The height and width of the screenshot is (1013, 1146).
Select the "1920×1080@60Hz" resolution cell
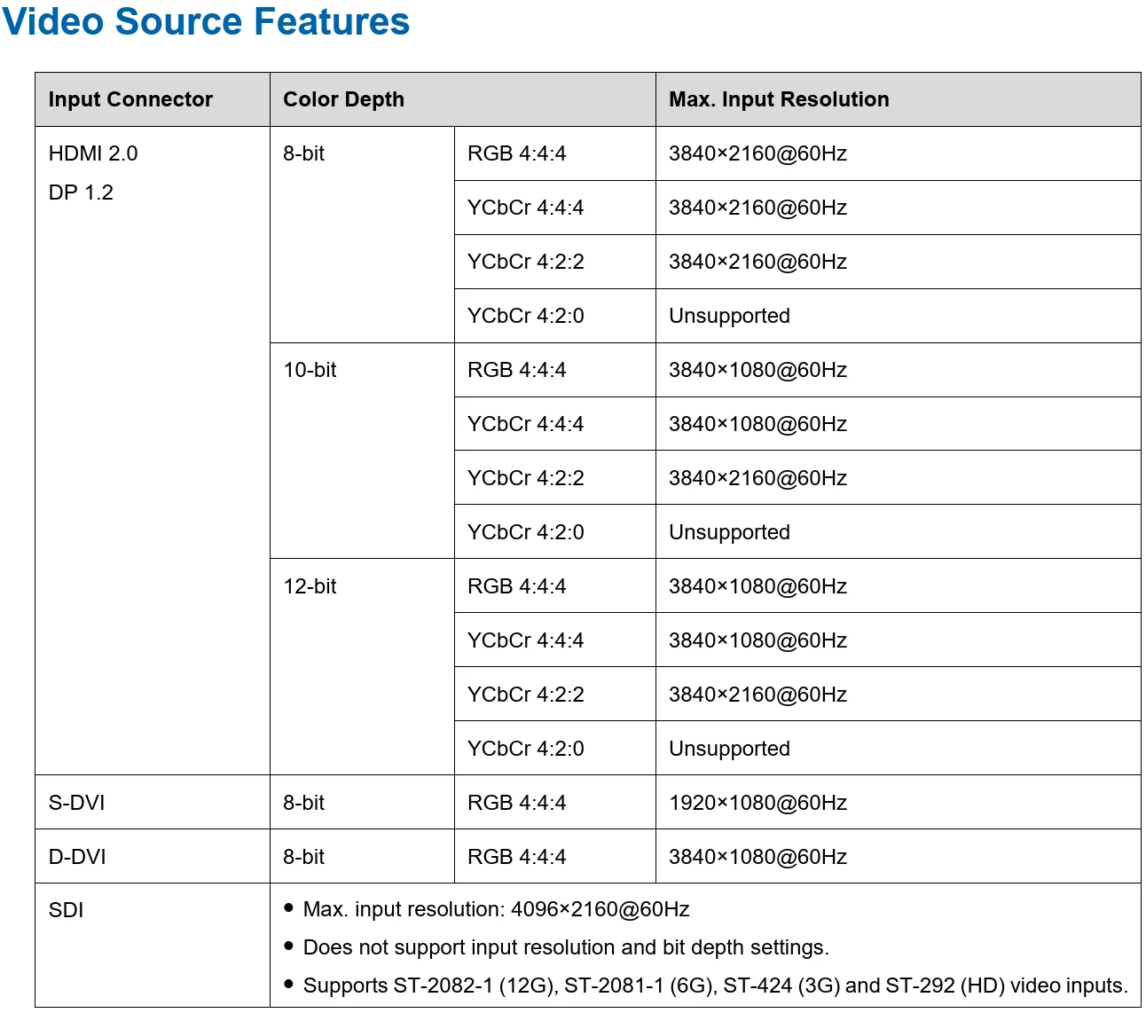point(757,803)
